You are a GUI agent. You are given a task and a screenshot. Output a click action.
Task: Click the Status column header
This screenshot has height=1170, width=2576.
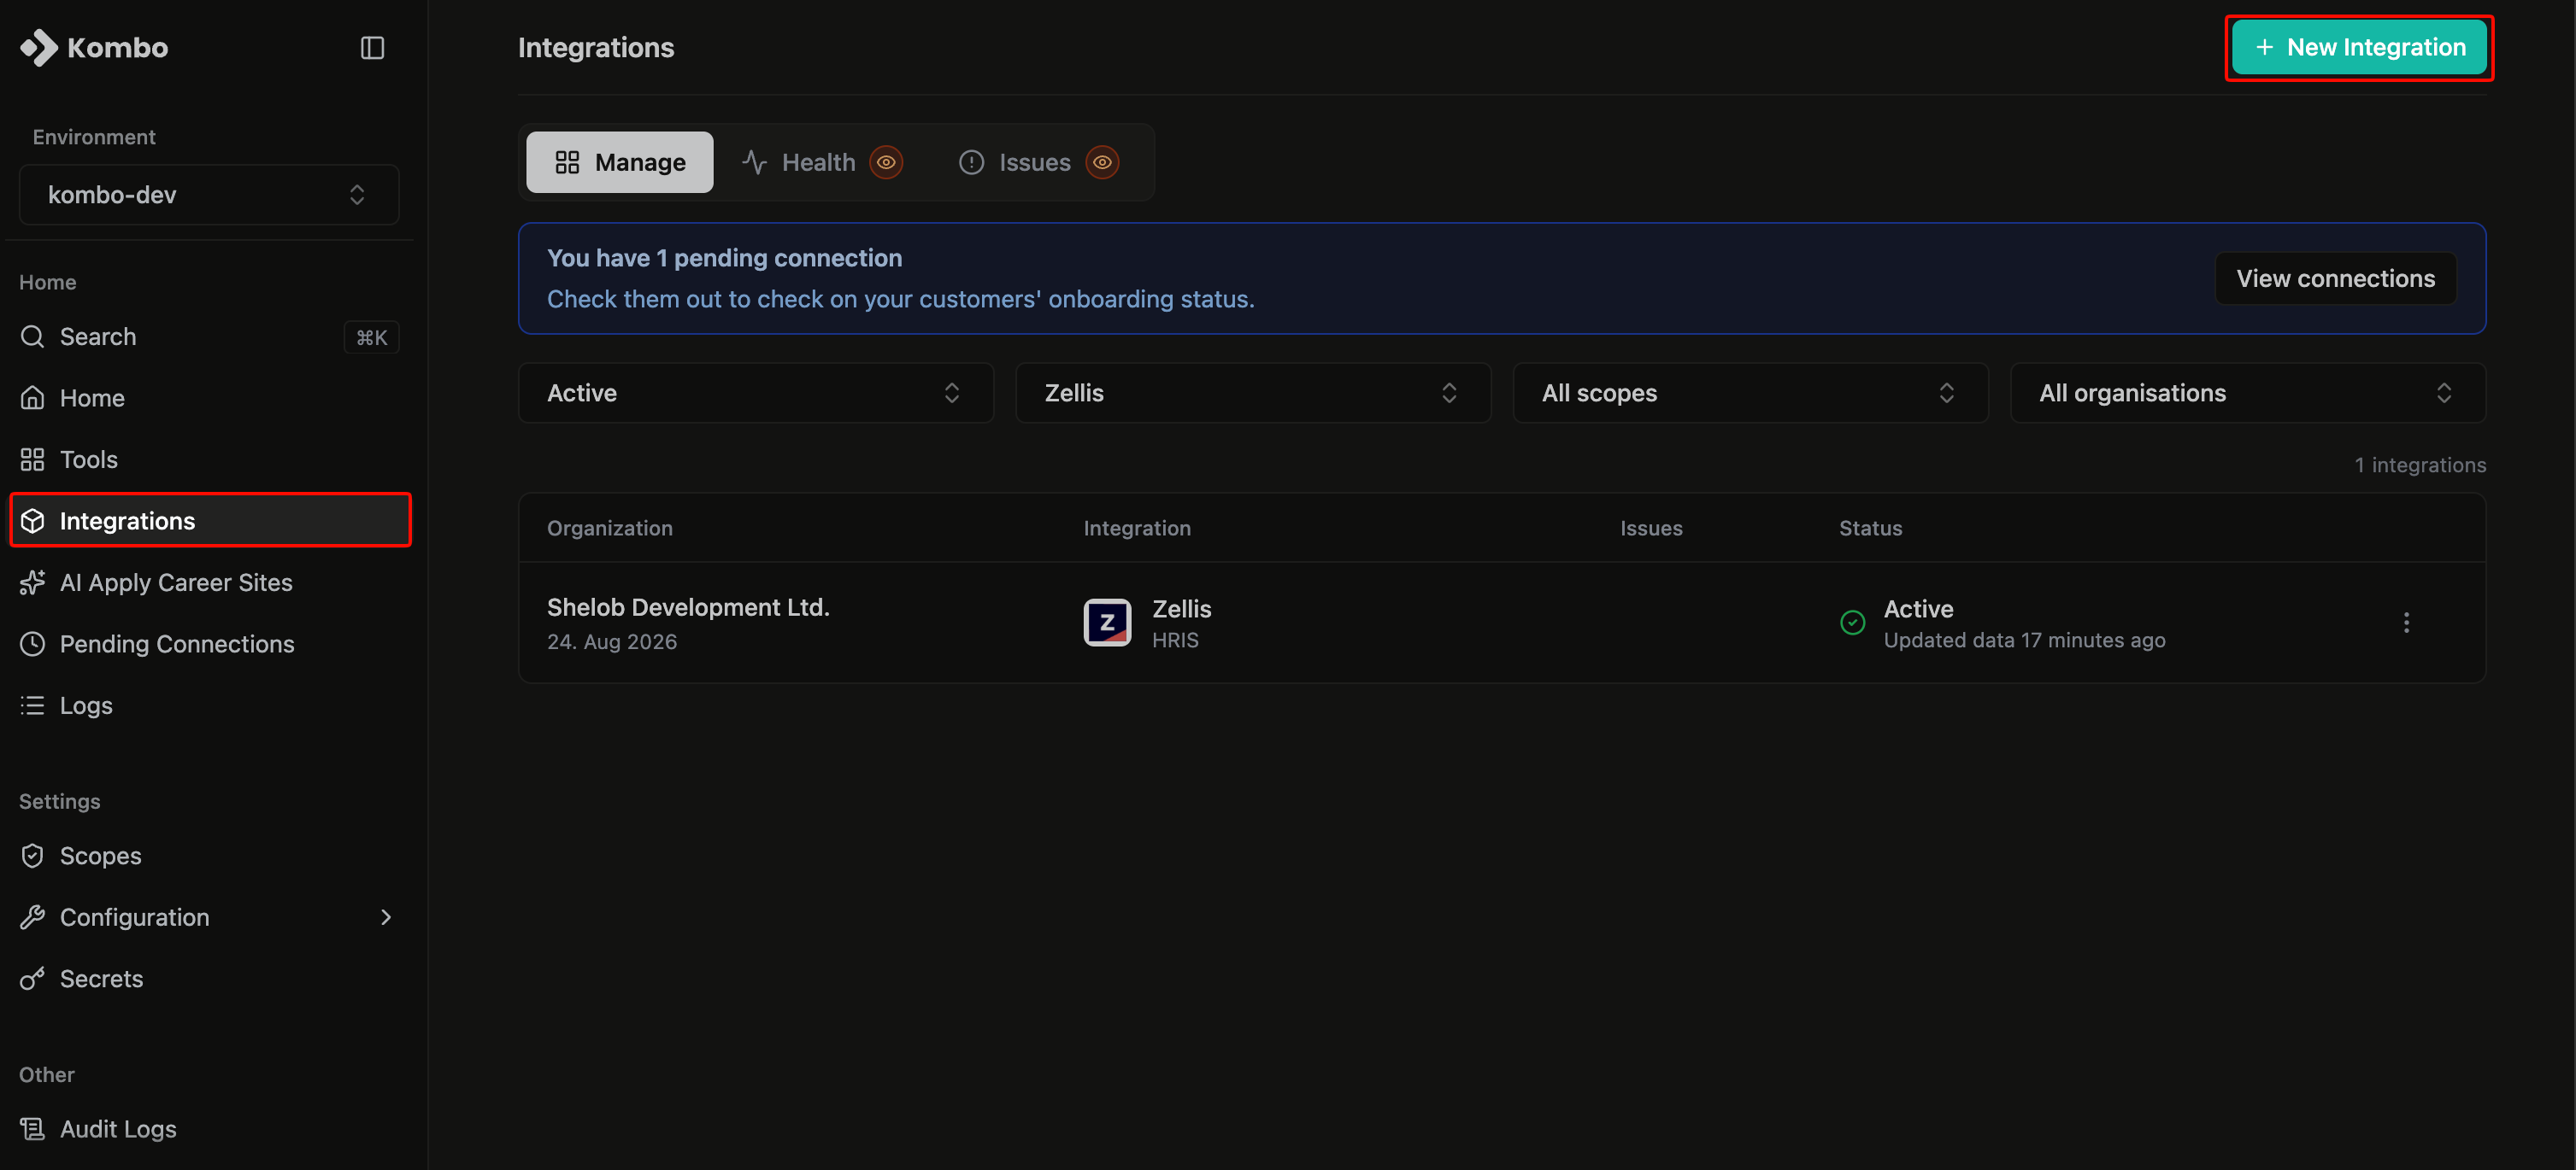click(x=1870, y=528)
